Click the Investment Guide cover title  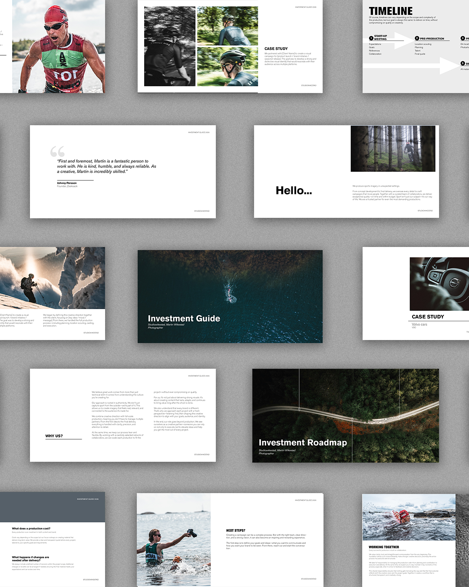point(184,318)
